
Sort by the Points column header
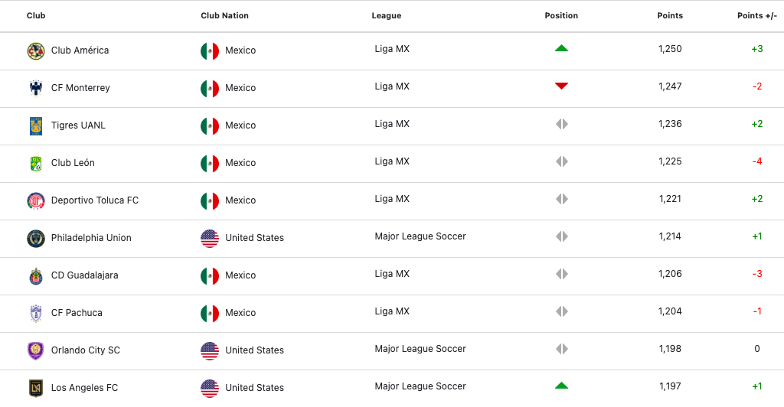(x=670, y=15)
